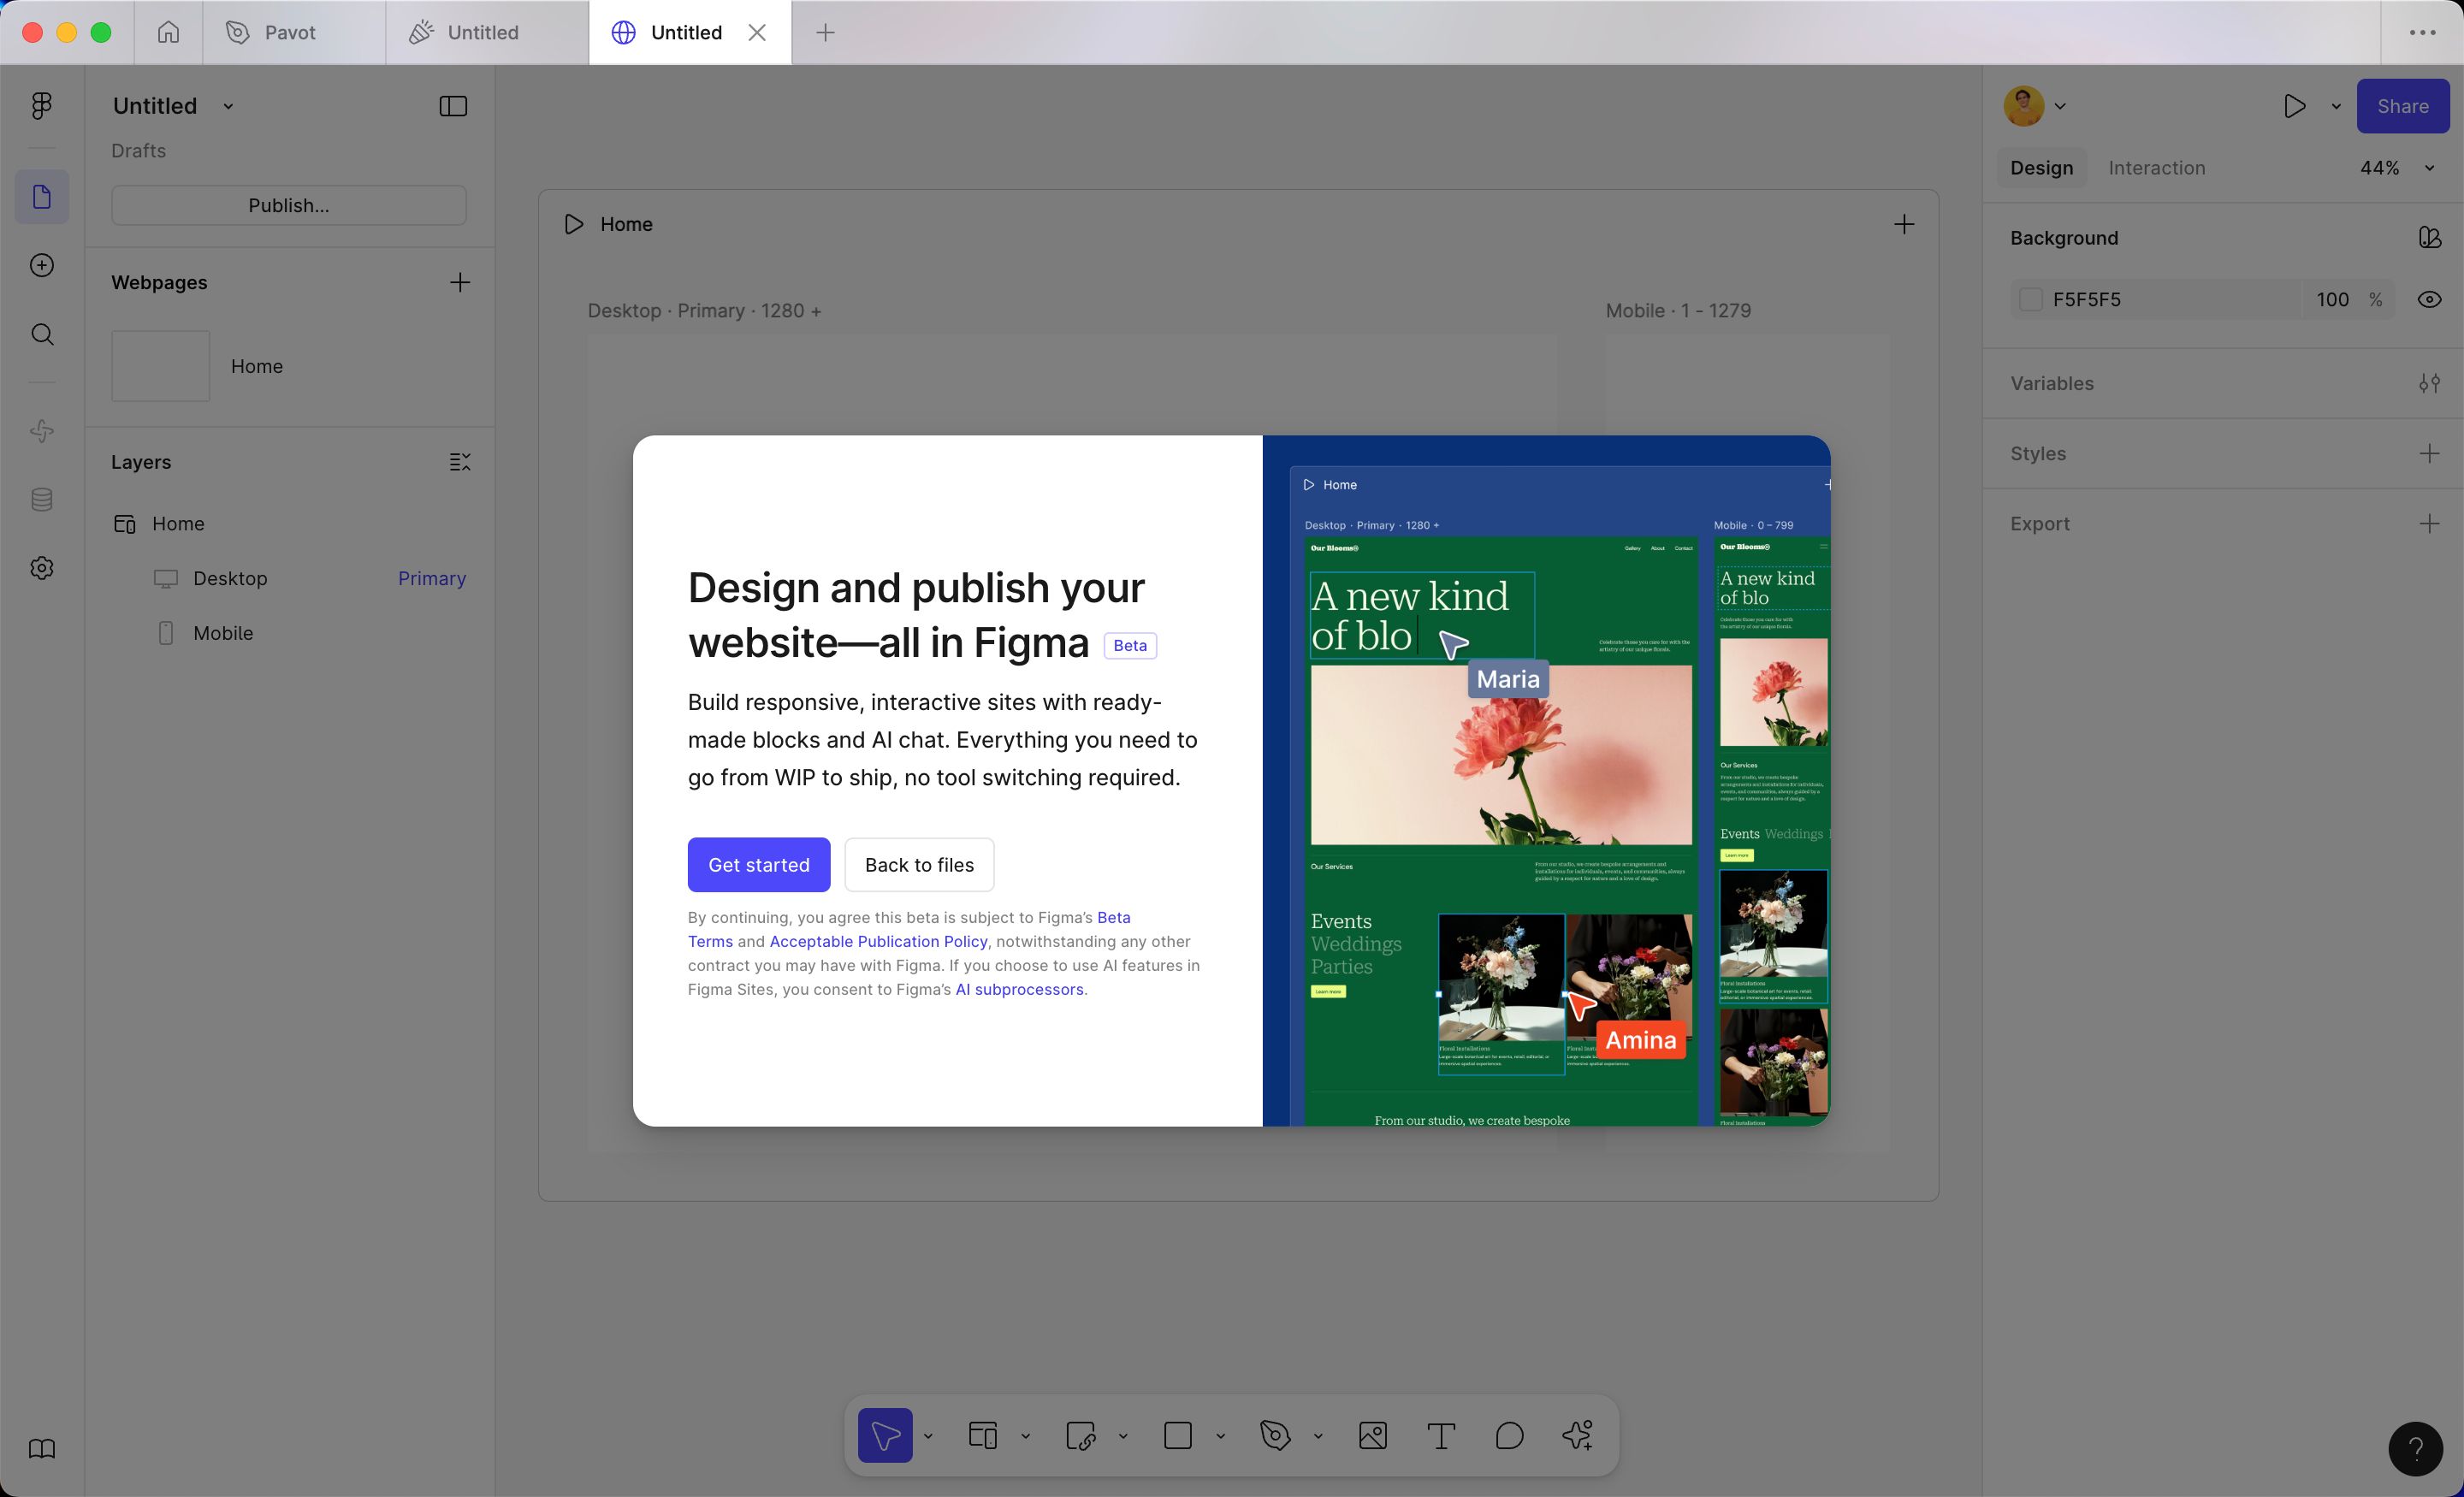Open Variables settings icon
This screenshot has height=1497, width=2464.
point(2430,383)
